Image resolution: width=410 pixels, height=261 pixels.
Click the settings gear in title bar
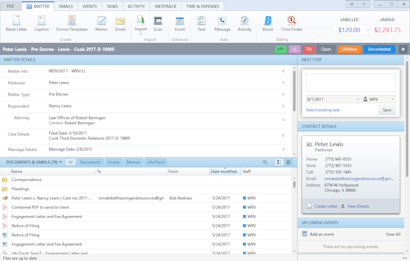pyautogui.click(x=352, y=4)
